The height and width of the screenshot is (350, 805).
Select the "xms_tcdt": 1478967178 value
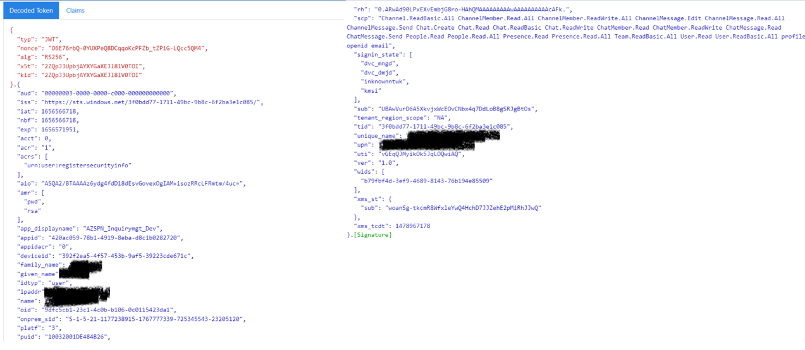[x=411, y=226]
